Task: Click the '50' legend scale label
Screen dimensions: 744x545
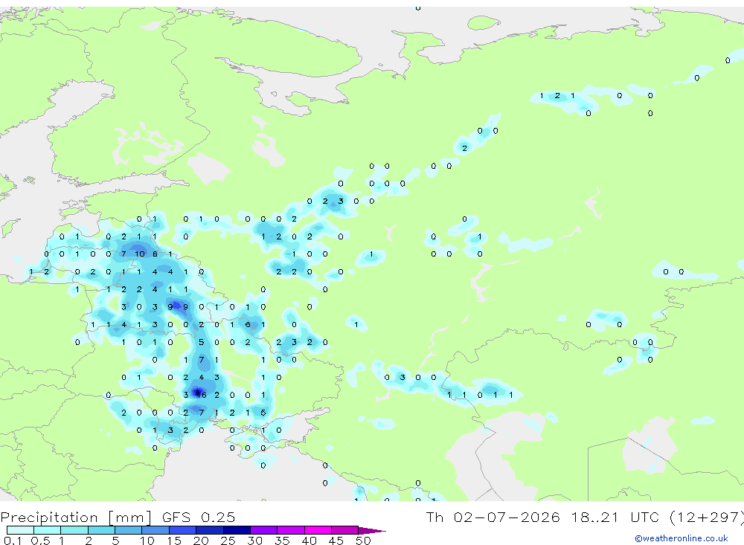Action: click(363, 541)
